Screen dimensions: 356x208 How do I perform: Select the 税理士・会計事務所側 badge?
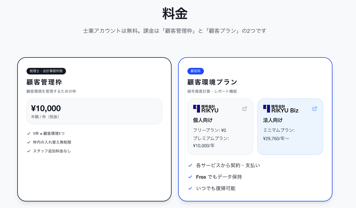pos(46,71)
